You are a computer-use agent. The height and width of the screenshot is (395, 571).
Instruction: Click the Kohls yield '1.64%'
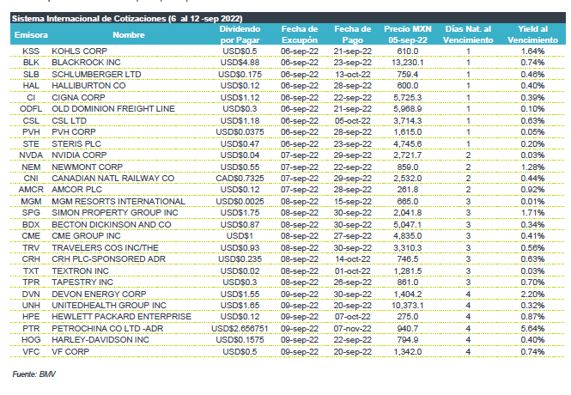click(532, 52)
